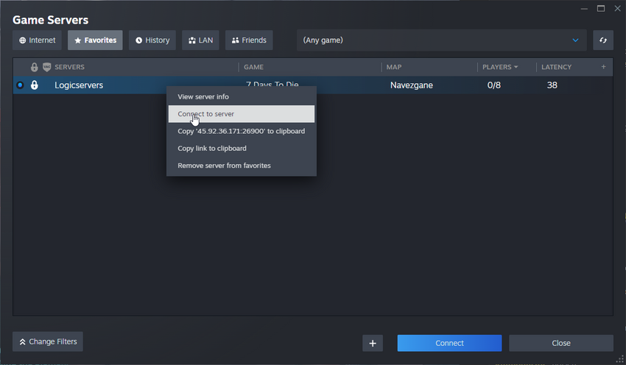Copy server IP address to clipboard

click(x=241, y=131)
